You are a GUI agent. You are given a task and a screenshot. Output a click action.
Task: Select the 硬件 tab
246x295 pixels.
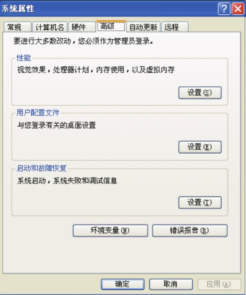tap(82, 27)
